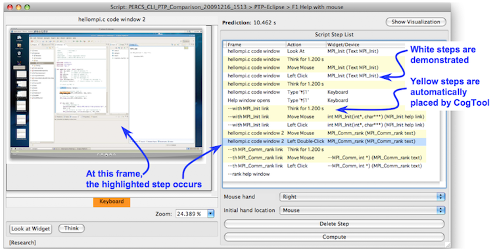Minimize the window with yellow button
The width and height of the screenshot is (497, 250).
pos(19,7)
